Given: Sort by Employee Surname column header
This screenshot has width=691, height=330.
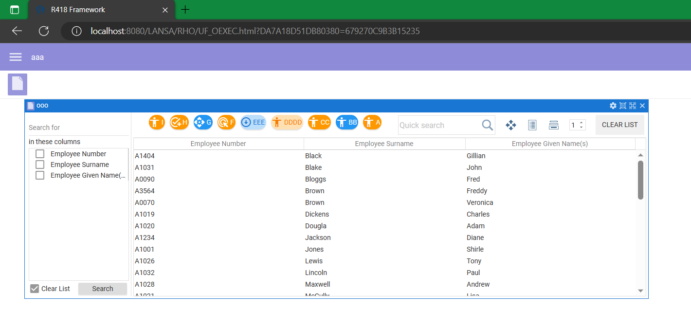Looking at the screenshot, I should 384,144.
